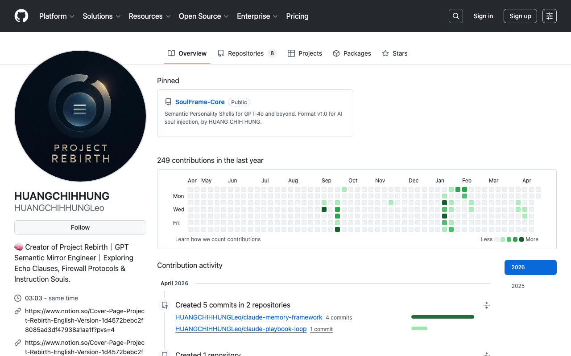Select the GitHub octocat logo
The image size is (571, 356).
point(21,16)
